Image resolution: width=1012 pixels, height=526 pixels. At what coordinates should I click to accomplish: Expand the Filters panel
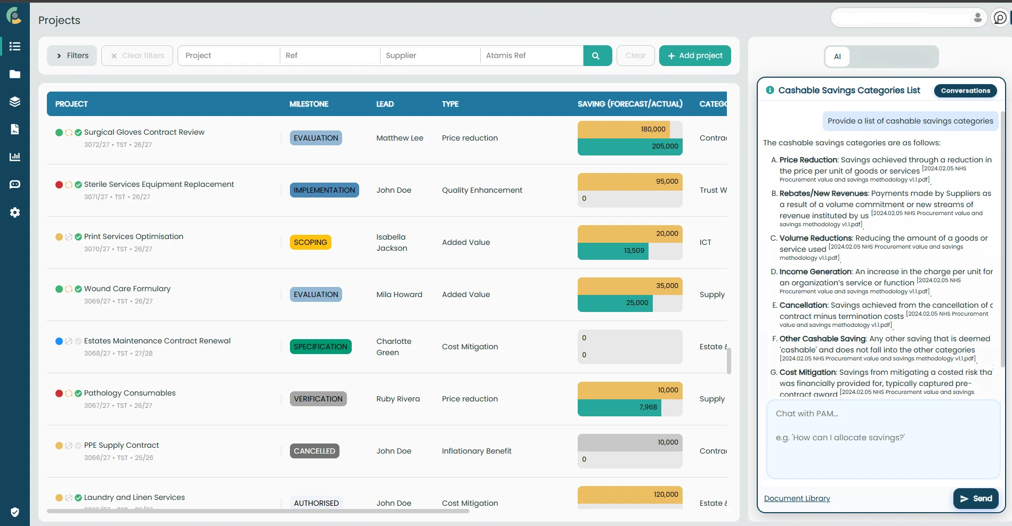click(x=72, y=55)
